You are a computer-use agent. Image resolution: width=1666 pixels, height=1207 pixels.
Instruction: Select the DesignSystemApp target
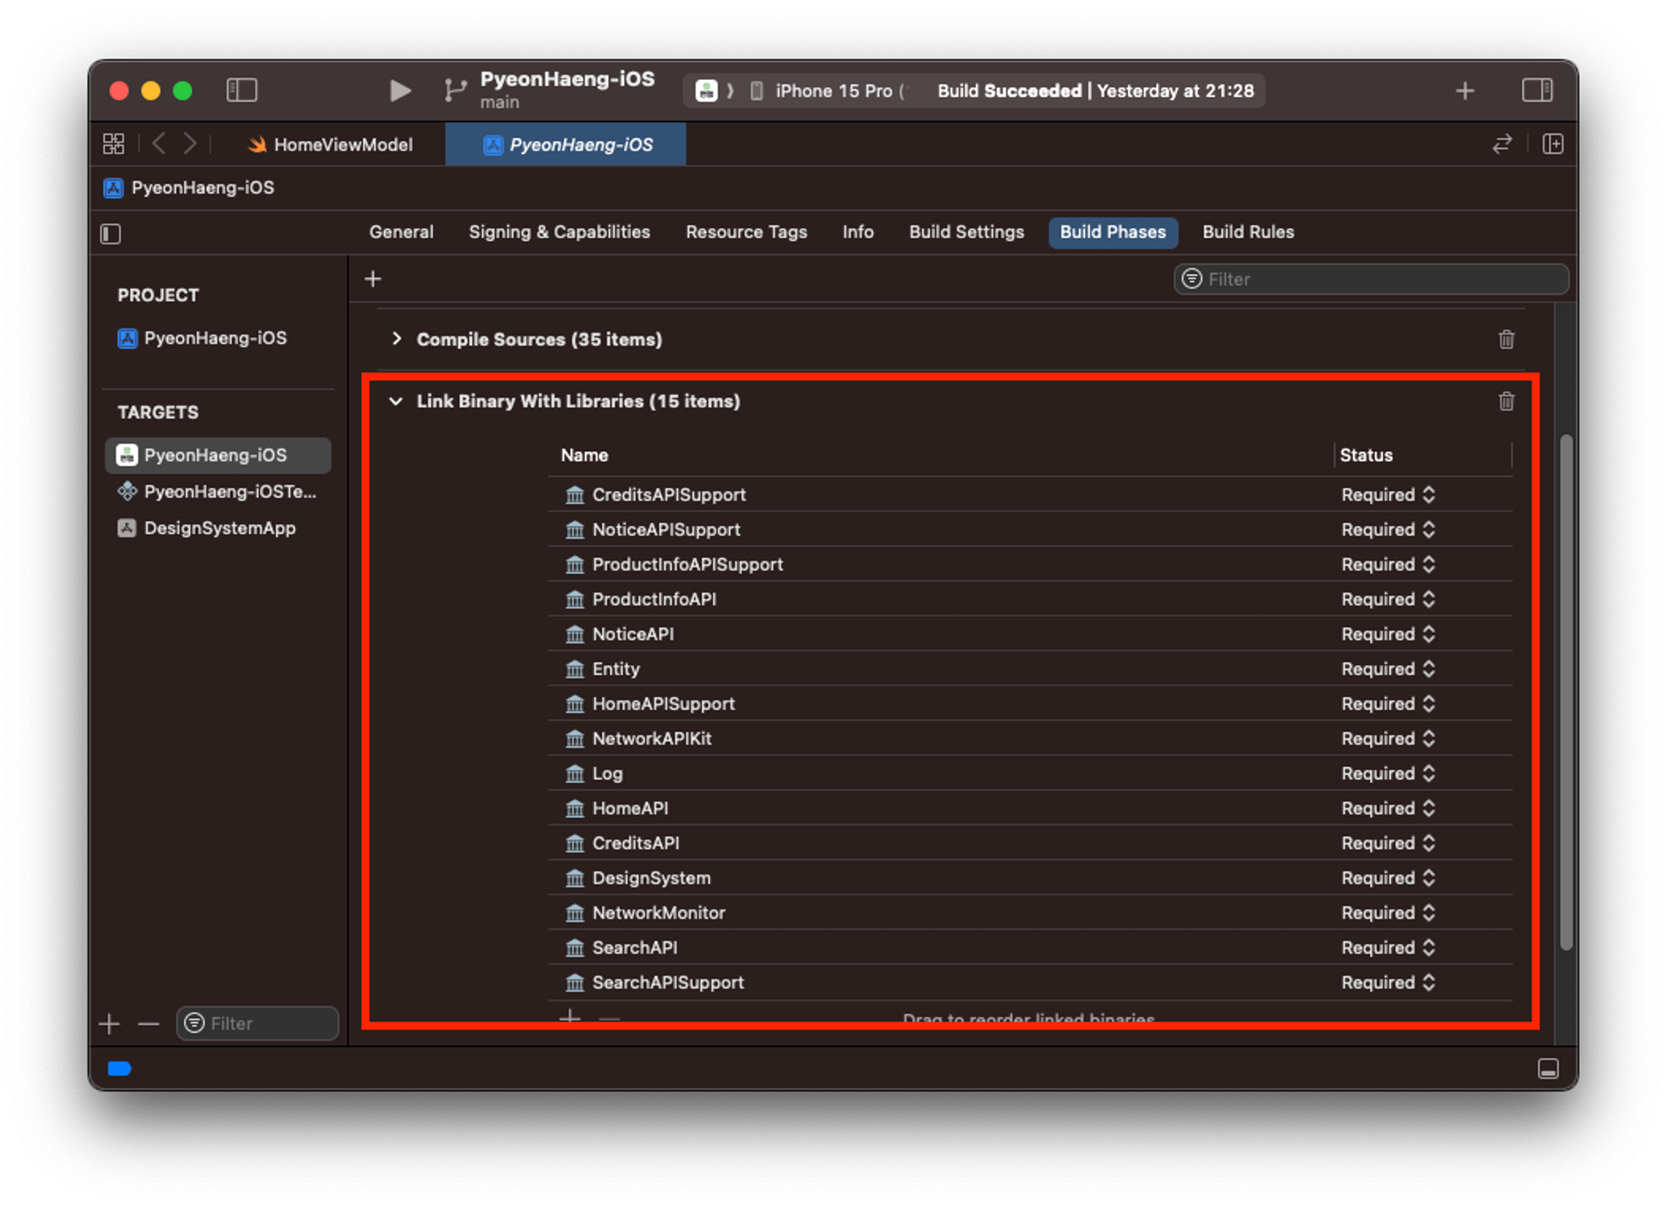coord(219,528)
